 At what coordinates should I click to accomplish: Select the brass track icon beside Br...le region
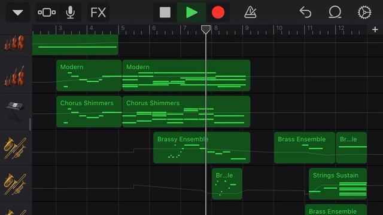pyautogui.click(x=15, y=184)
